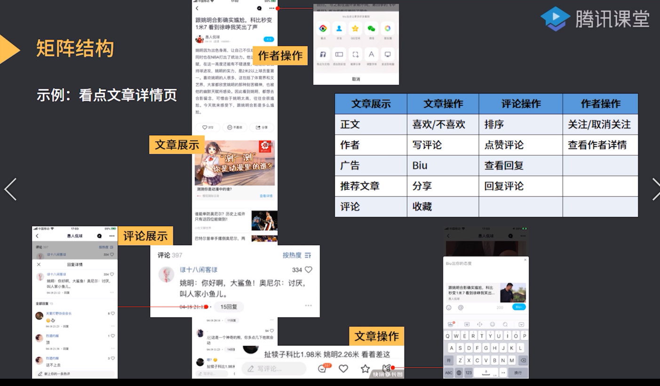Tap the globe language key on keyboard
This screenshot has height=386, width=660.
[x=460, y=373]
